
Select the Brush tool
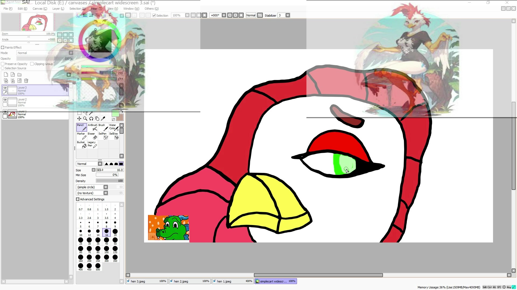103,127
